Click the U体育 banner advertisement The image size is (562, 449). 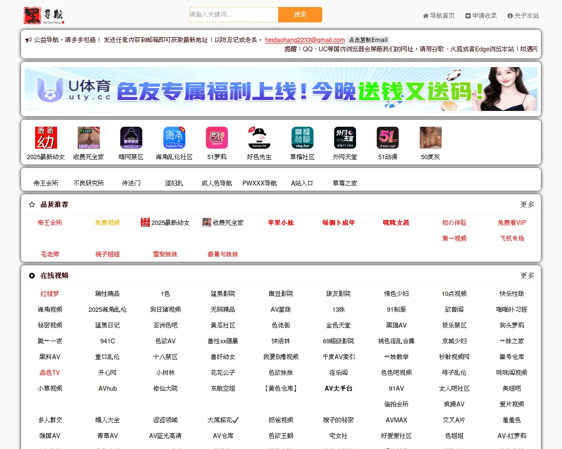pyautogui.click(x=281, y=89)
